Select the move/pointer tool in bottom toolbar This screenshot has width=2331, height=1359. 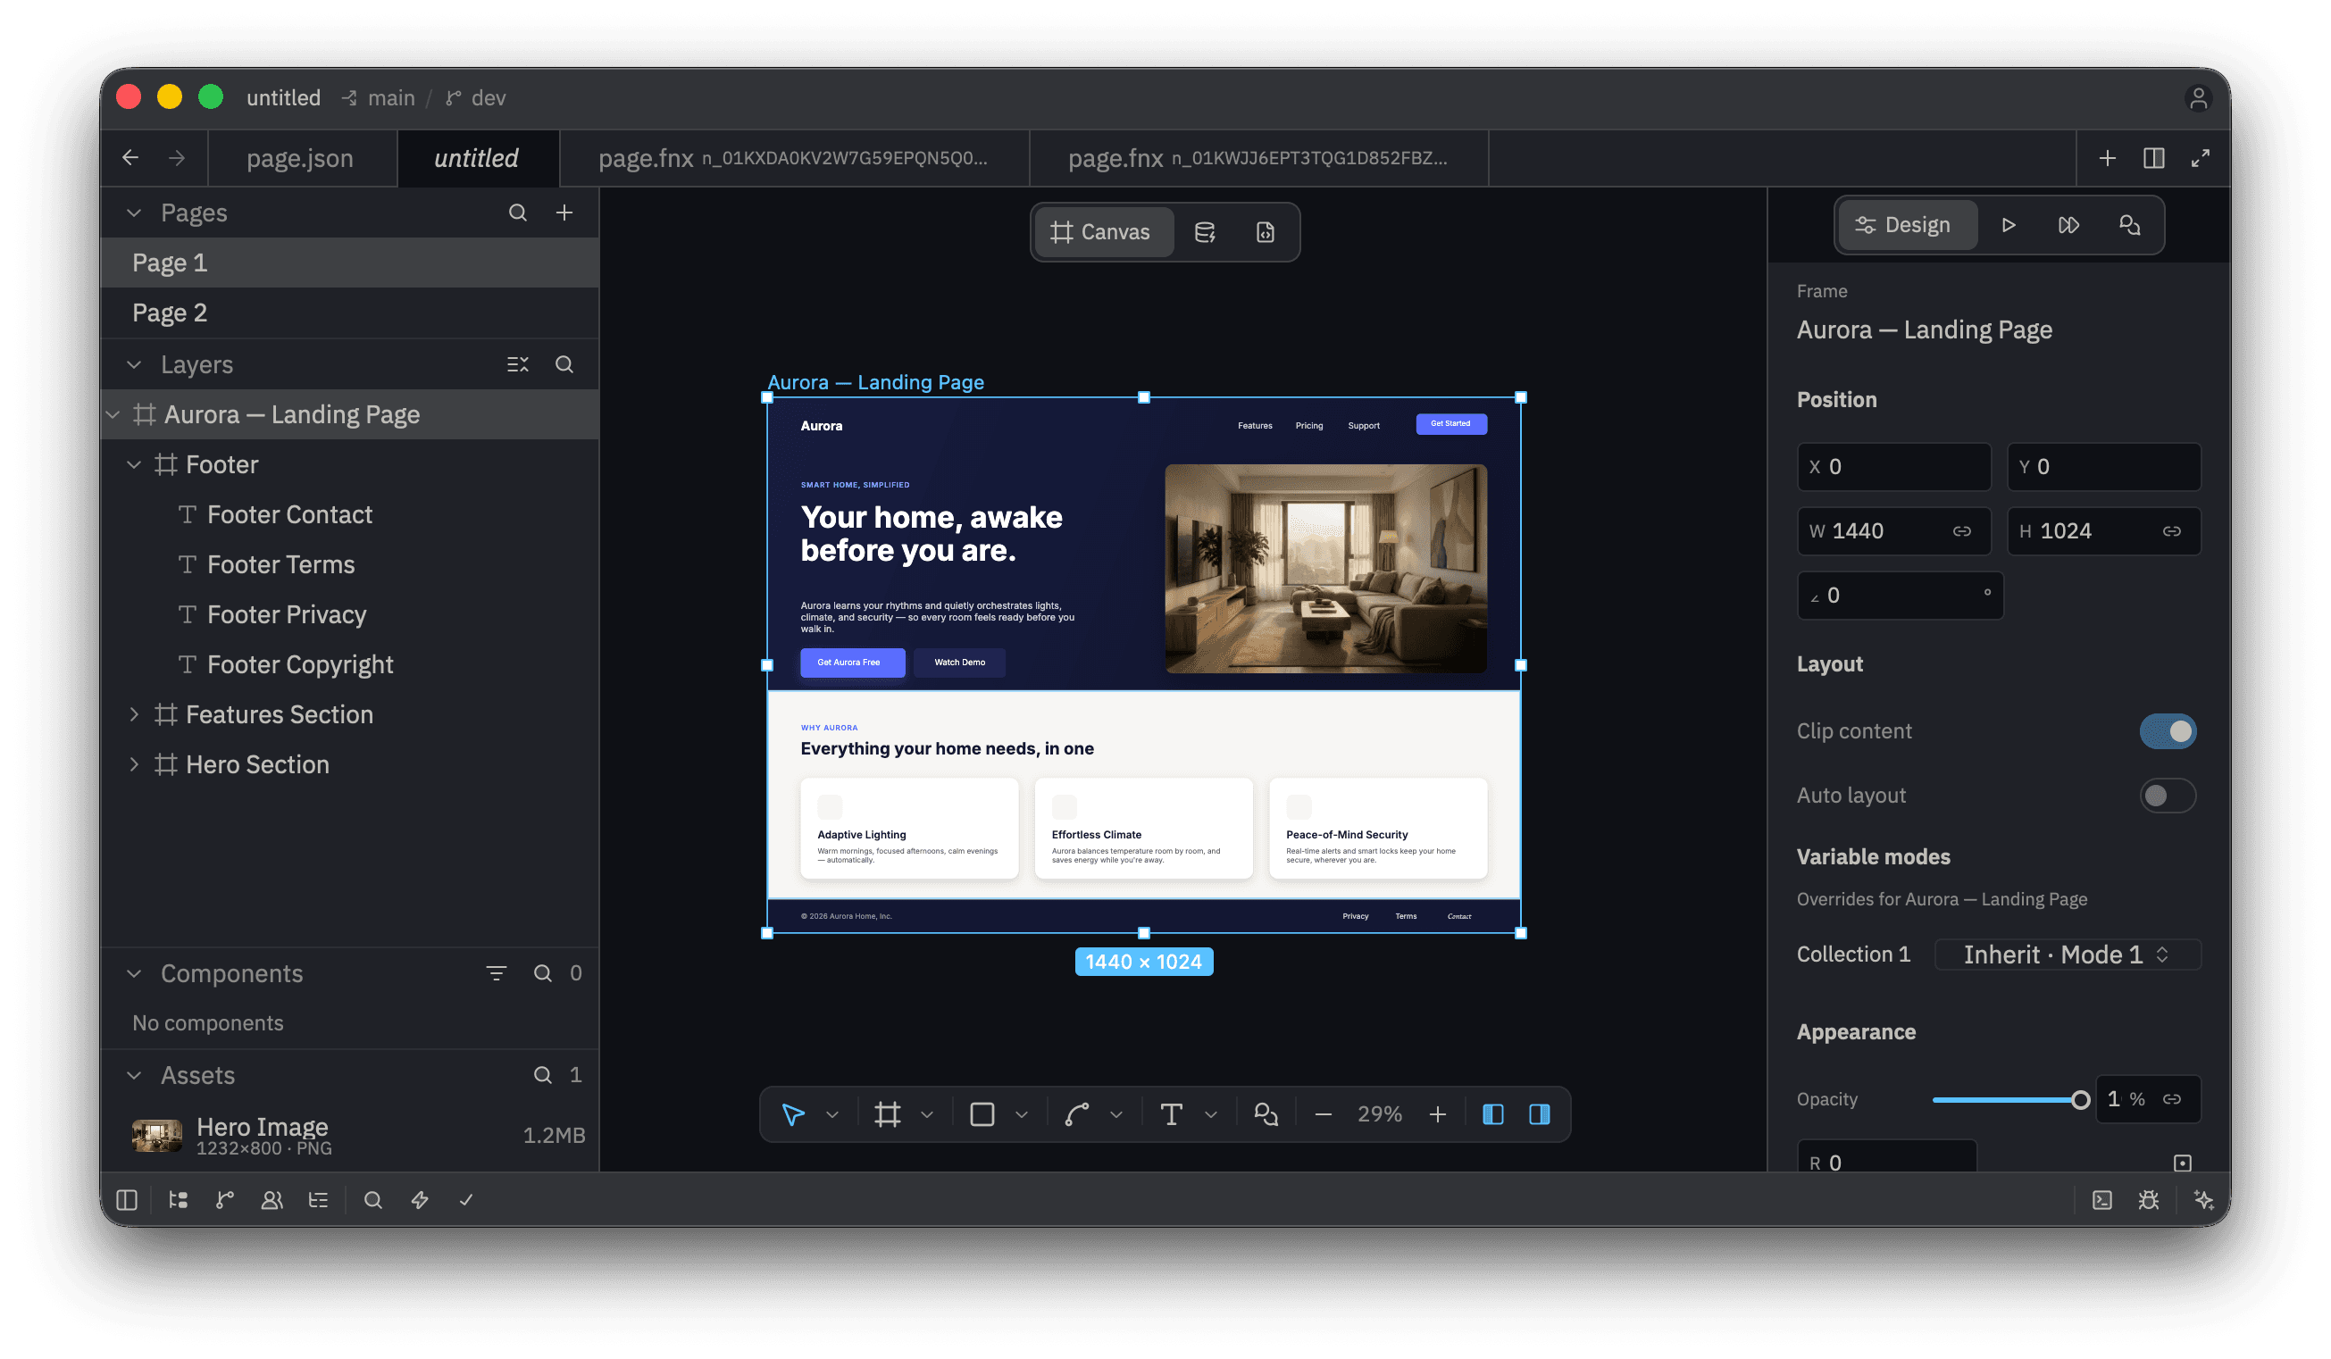(x=793, y=1114)
